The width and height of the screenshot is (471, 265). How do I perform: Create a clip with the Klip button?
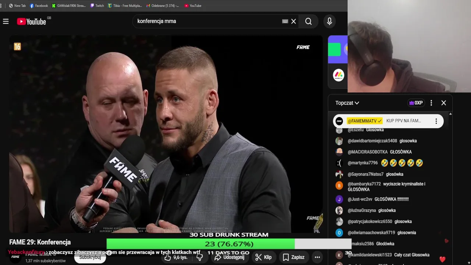(263, 257)
